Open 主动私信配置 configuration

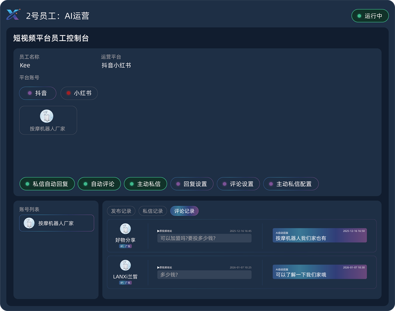pos(291,184)
